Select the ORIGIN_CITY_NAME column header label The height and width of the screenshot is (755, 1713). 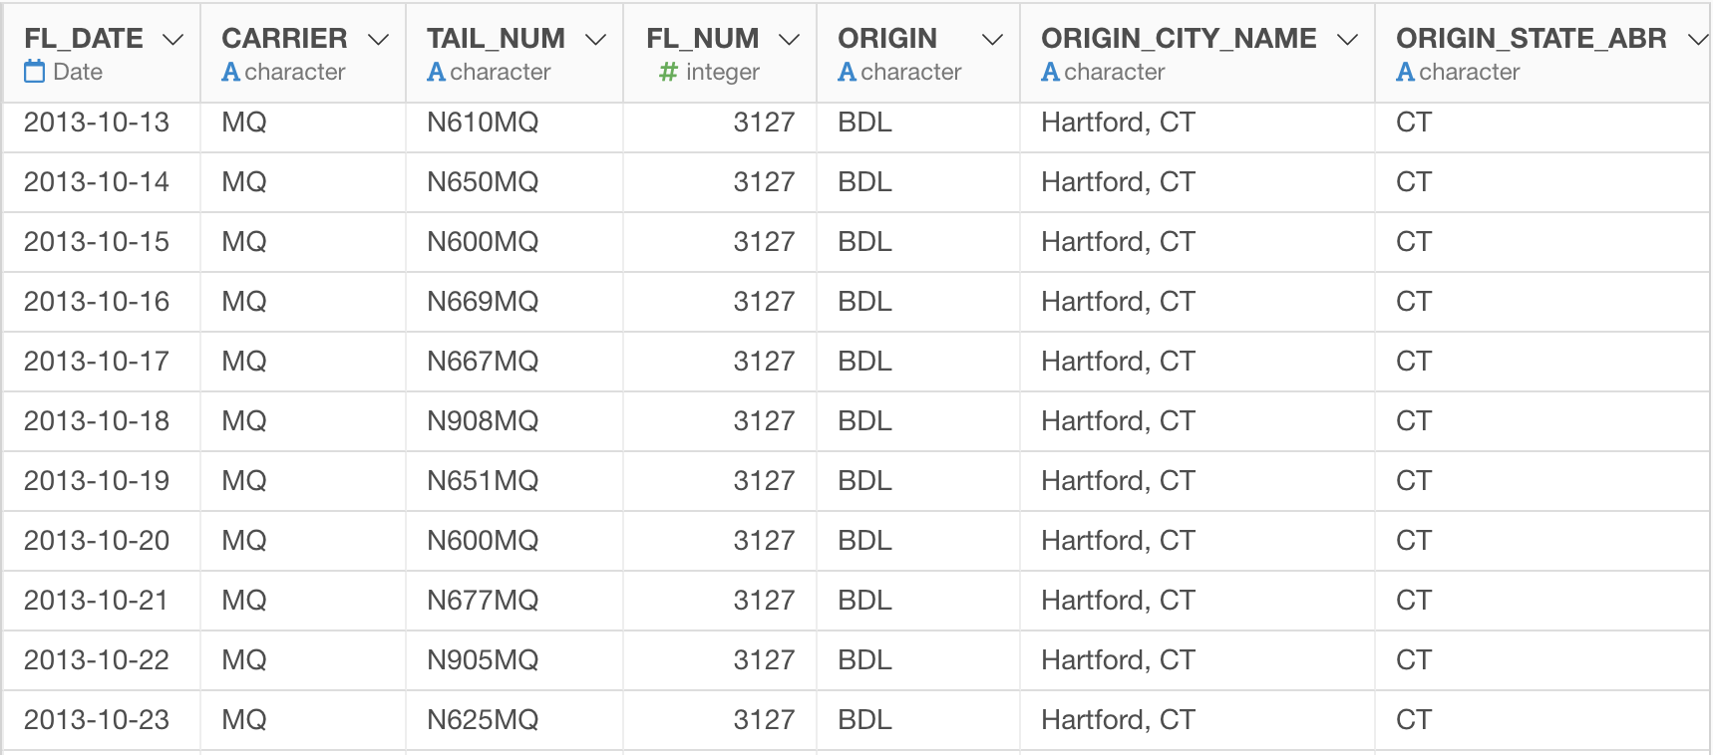[1179, 38]
